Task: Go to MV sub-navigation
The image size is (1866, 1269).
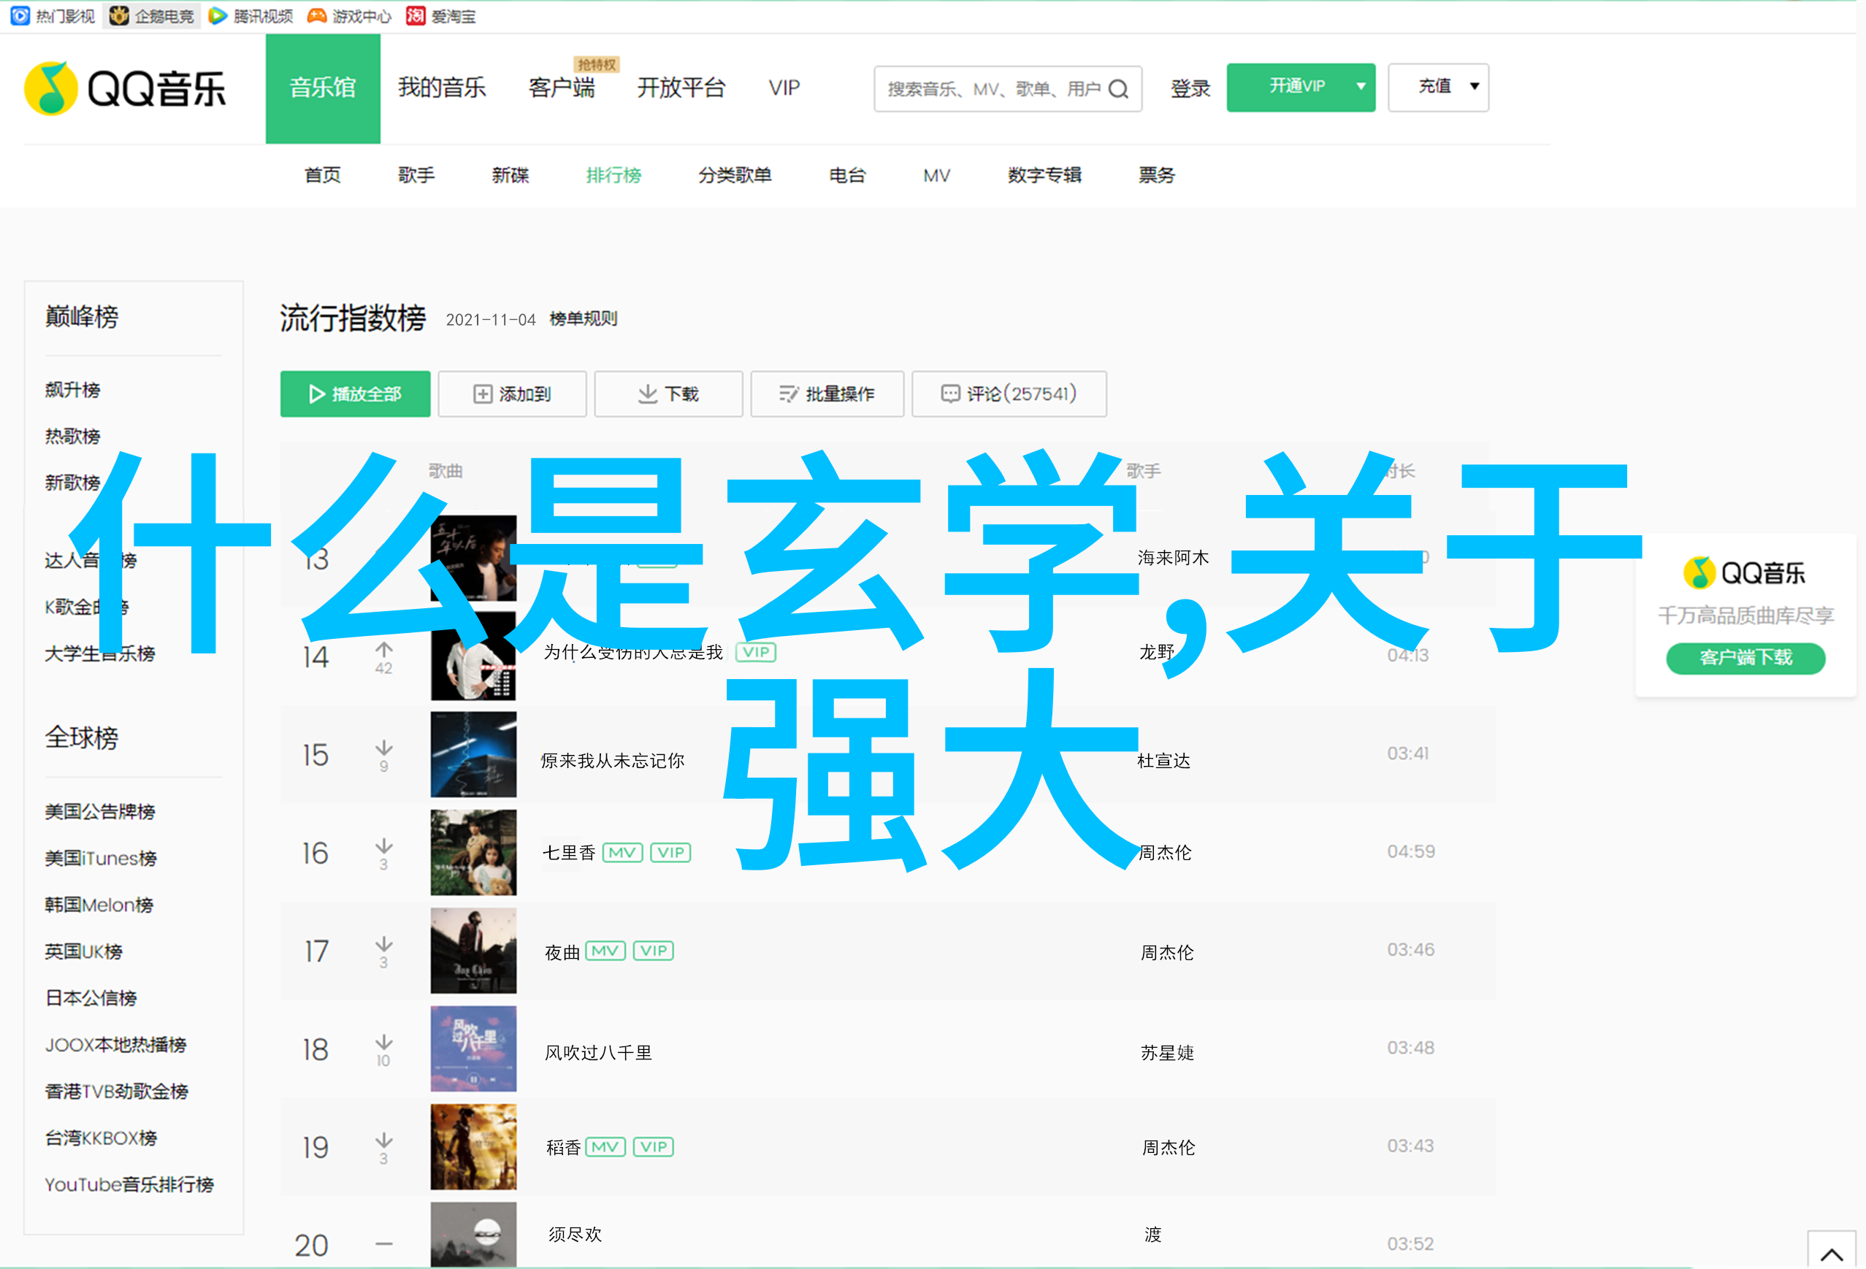Action: (x=936, y=175)
